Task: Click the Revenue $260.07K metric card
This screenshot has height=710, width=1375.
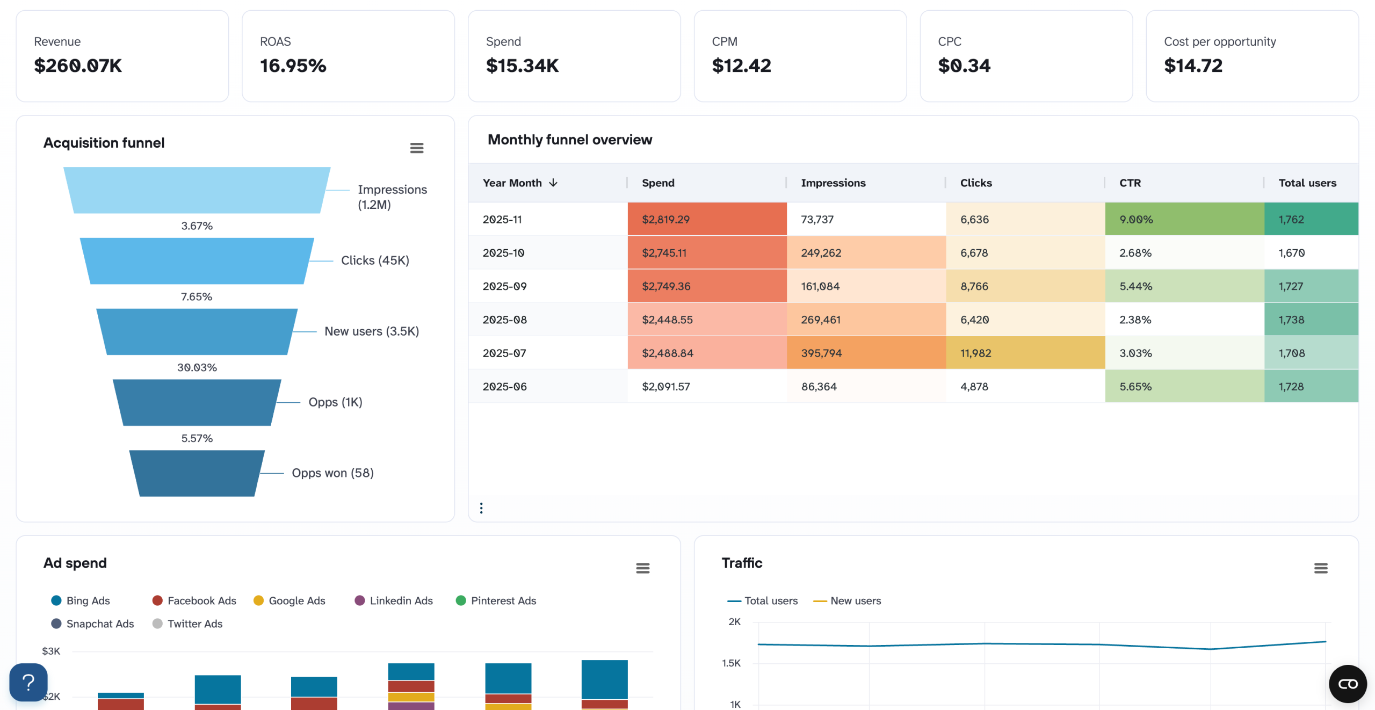Action: tap(122, 56)
